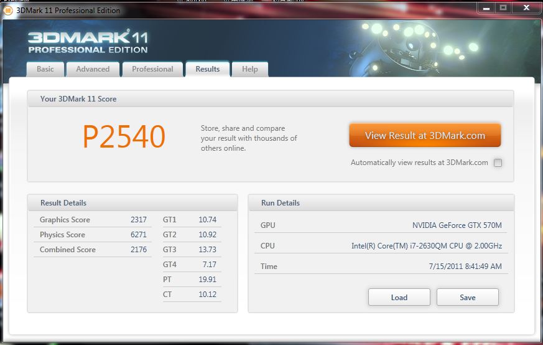
Task: Click the GT4 value 7.17
Action: click(210, 264)
